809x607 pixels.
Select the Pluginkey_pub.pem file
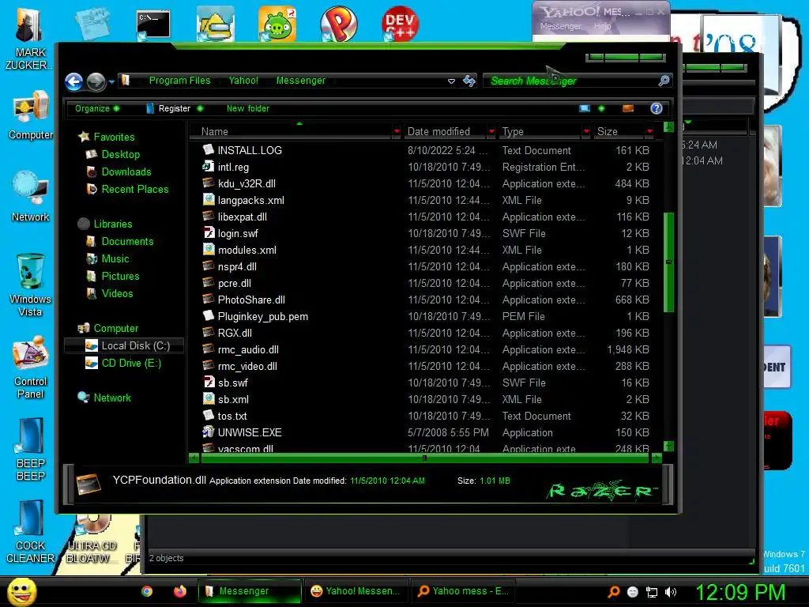(262, 316)
